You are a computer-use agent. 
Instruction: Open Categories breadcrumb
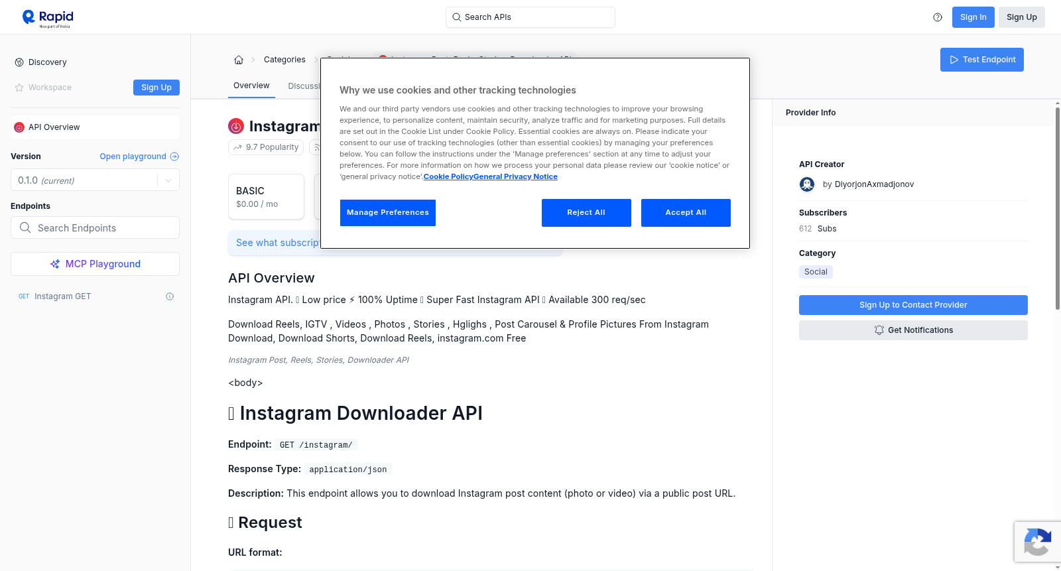click(x=284, y=60)
